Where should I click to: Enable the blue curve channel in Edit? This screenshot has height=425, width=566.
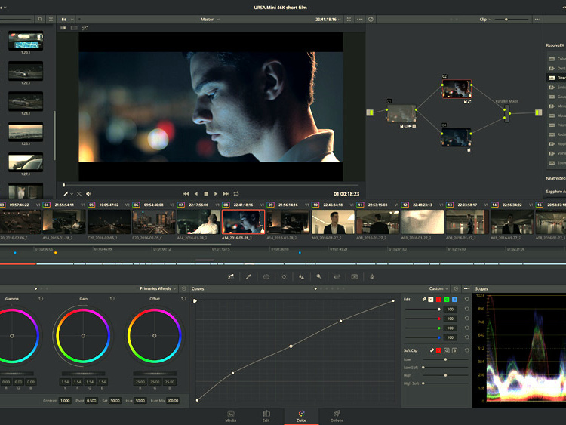tap(454, 300)
